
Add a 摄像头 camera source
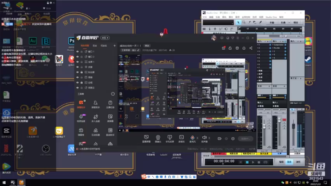click(158, 139)
